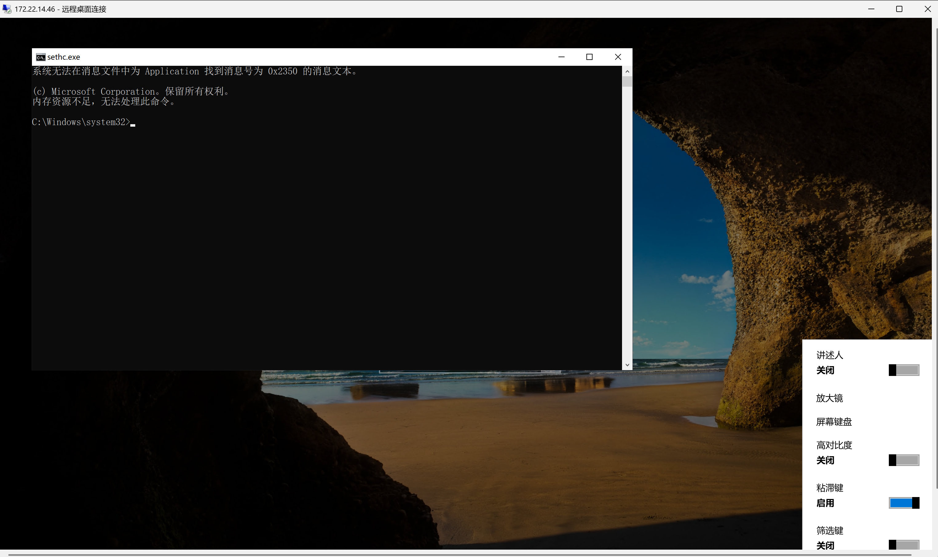
Task: Click the 讲述人 label in accessibility panel
Action: pyautogui.click(x=829, y=355)
